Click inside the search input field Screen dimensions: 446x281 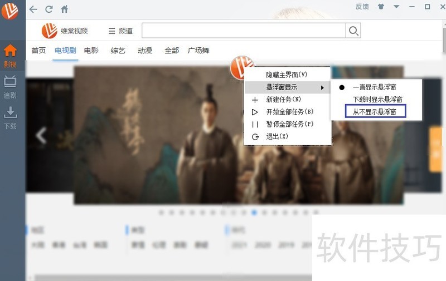click(243, 31)
